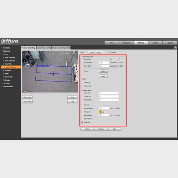Click the Max Height input field
The width and height of the screenshot is (178, 178).
[104, 63]
